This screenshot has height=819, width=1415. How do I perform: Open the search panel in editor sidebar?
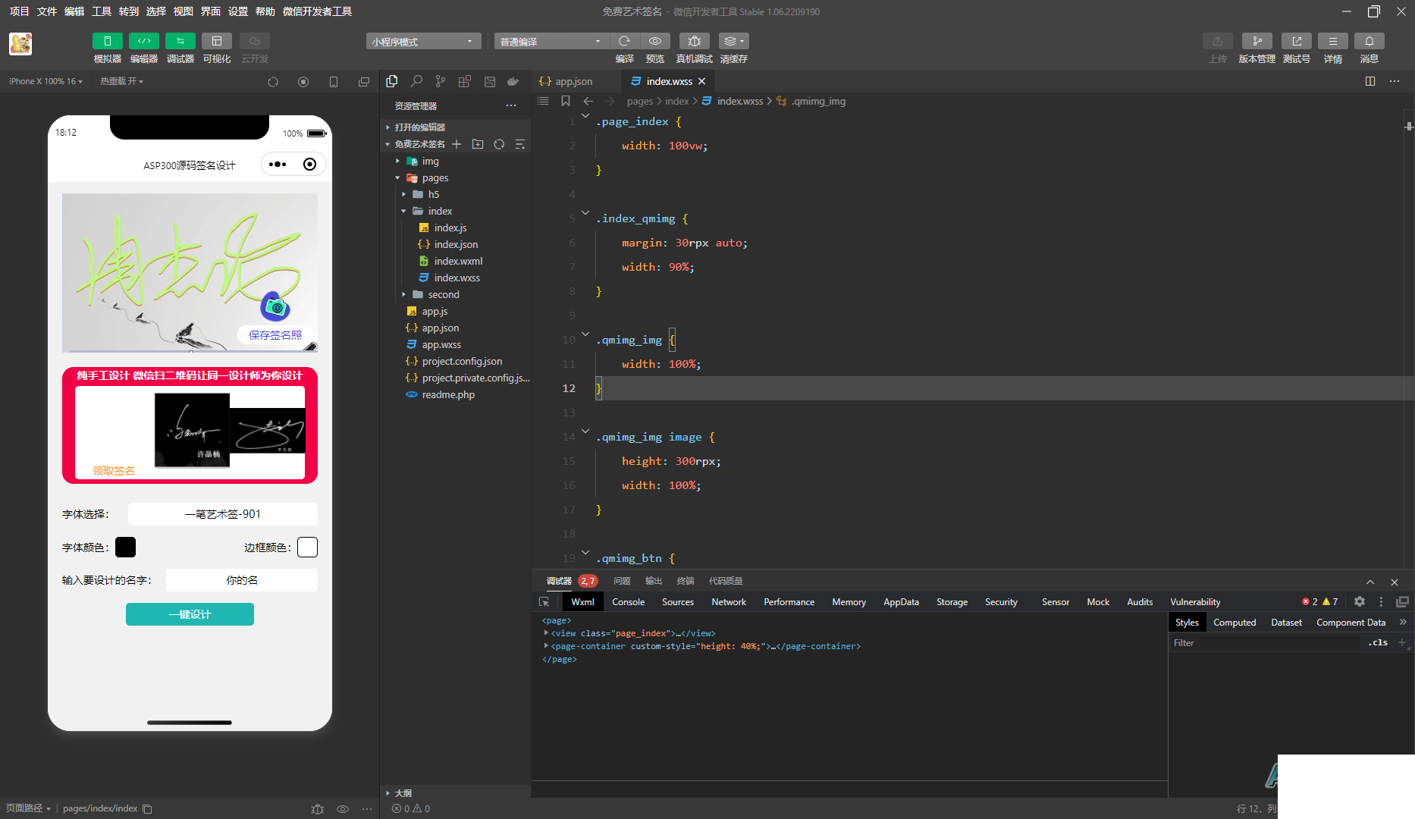(x=416, y=81)
